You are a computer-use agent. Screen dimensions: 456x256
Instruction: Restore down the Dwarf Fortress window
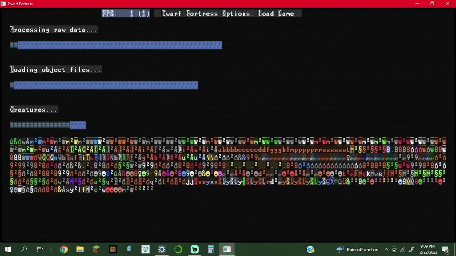click(432, 4)
